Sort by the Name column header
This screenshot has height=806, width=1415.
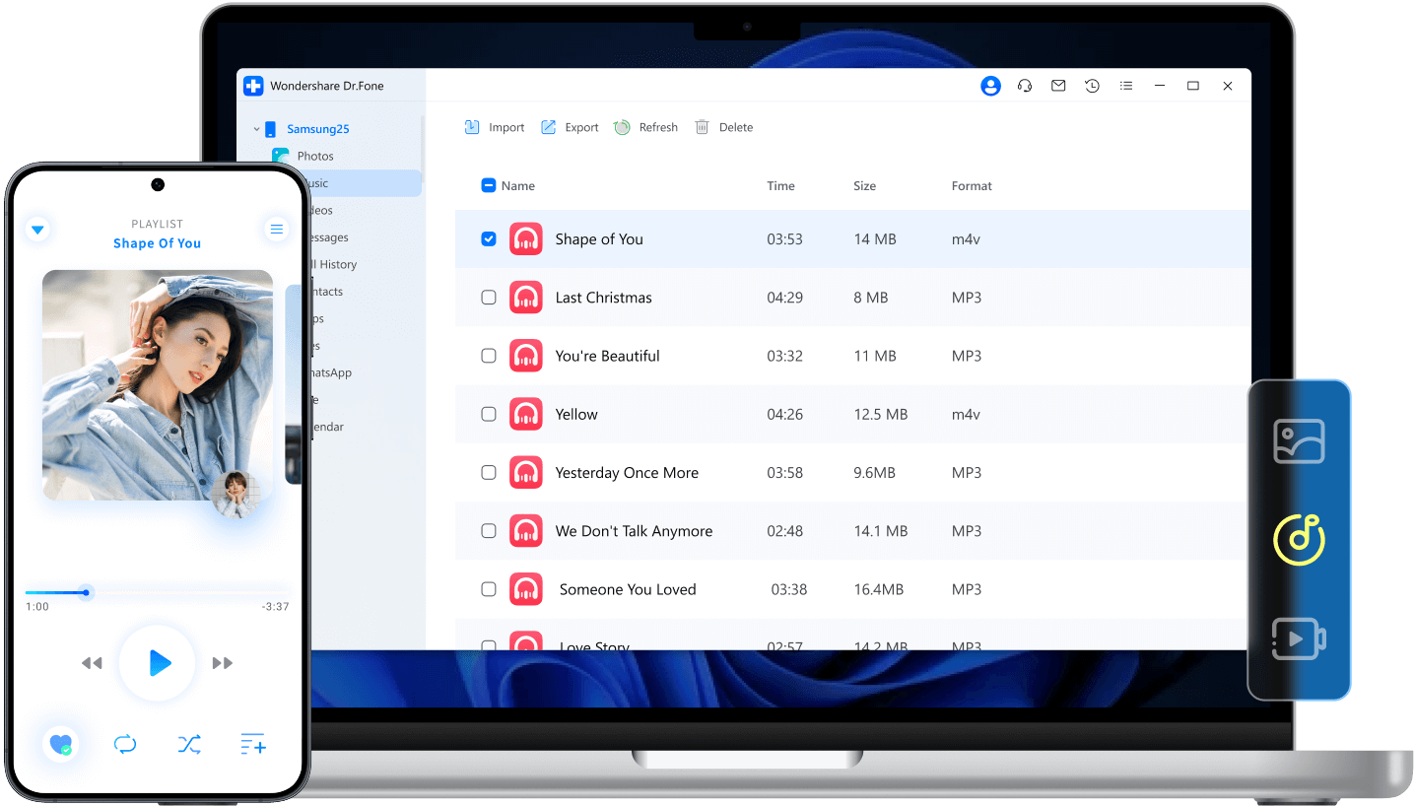[518, 185]
